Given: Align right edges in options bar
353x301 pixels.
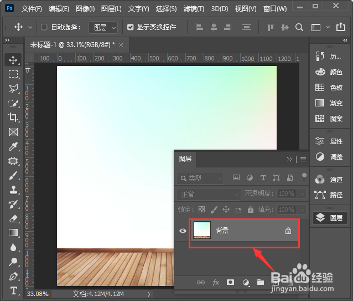Looking at the screenshot, I should 228,27.
